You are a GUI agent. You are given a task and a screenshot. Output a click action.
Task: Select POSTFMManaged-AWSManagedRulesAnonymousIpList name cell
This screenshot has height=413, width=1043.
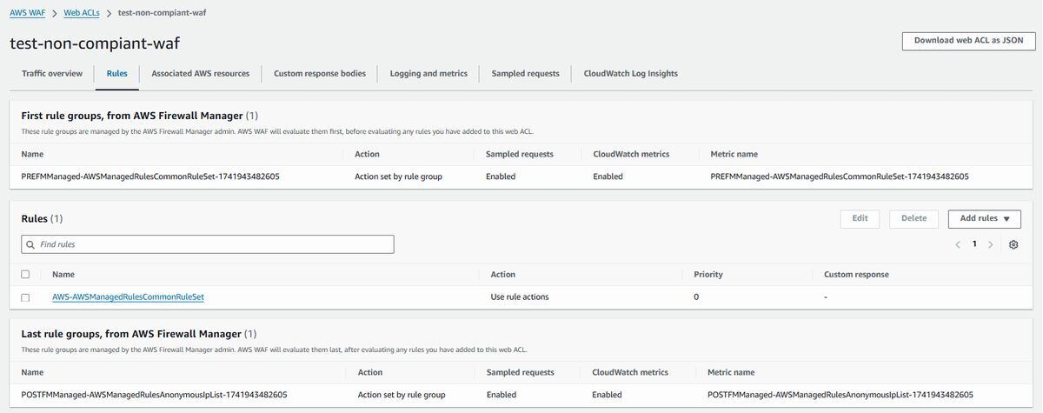154,395
